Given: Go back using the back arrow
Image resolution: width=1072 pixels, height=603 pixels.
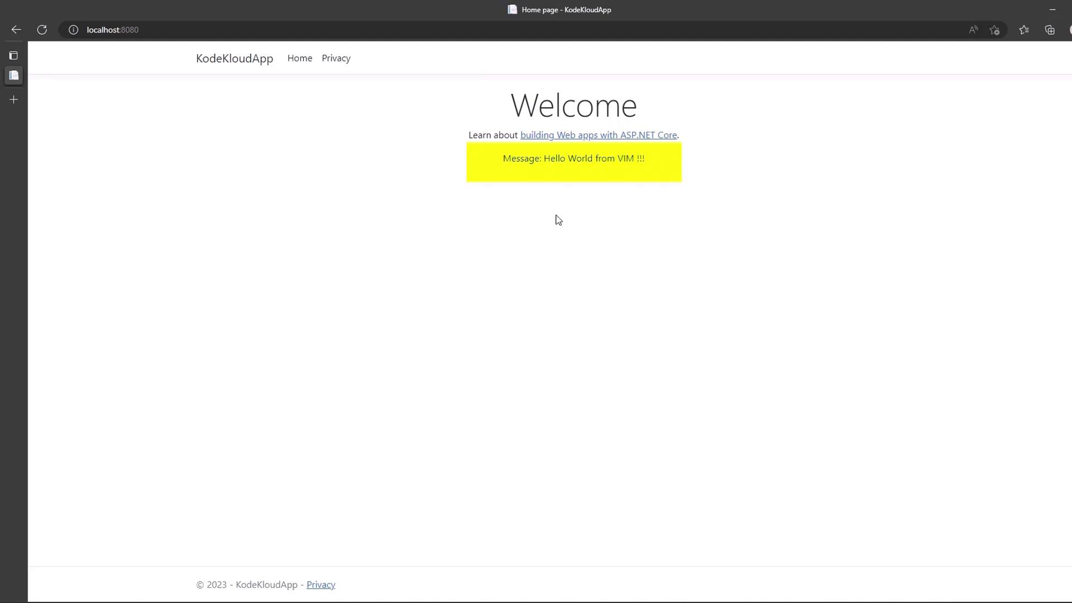Looking at the screenshot, I should point(16,30).
